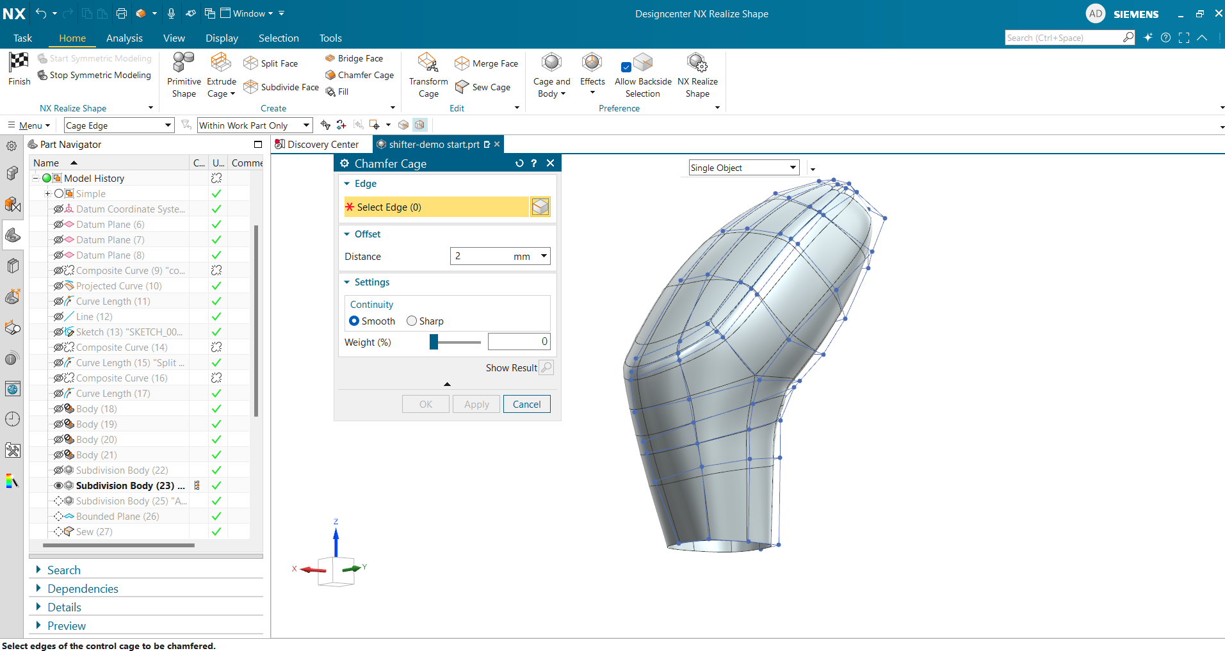Select the Bridge Face tool
This screenshot has height=651, width=1225.
[354, 58]
